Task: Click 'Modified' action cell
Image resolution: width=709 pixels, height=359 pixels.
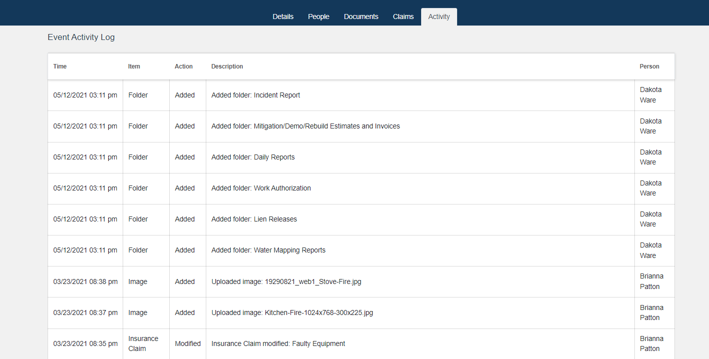Action: pos(188,343)
